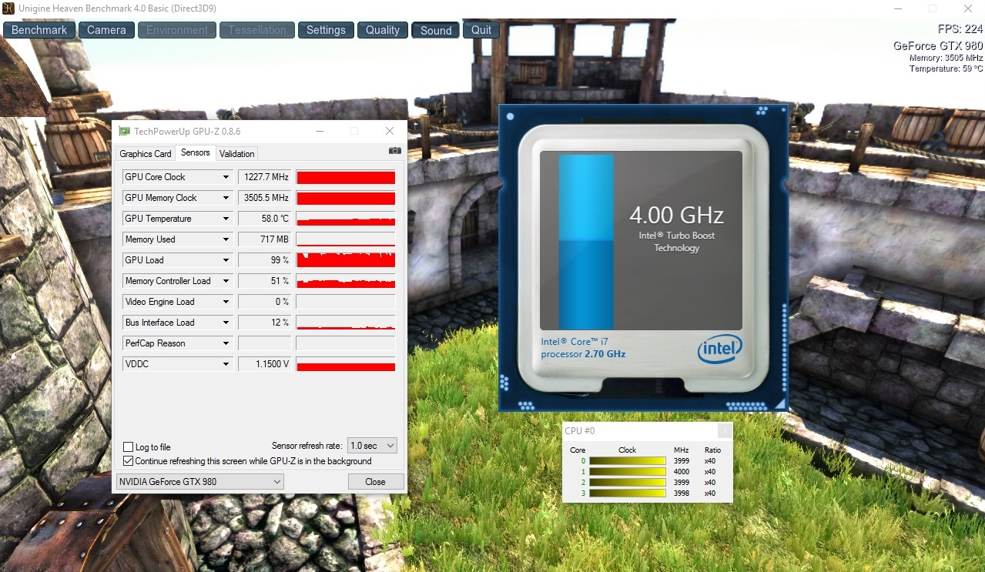The width and height of the screenshot is (985, 572).
Task: Close the CPU #0 gadget window
Action: pos(725,431)
